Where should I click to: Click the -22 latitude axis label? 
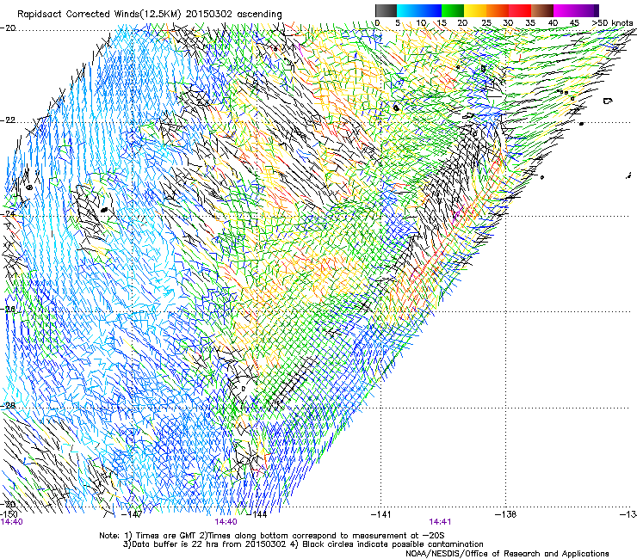(x=8, y=120)
